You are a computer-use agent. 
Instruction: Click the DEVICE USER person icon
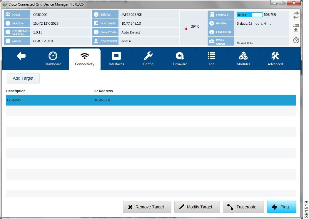click(x=96, y=41)
